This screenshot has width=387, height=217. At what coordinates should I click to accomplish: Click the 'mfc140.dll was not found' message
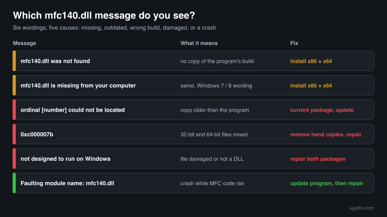pos(55,61)
